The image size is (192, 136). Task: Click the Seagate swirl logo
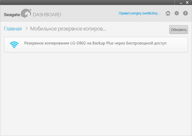click(x=26, y=13)
